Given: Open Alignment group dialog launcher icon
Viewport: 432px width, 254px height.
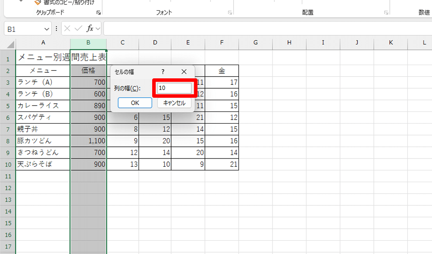Looking at the screenshot, I should click(x=386, y=12).
